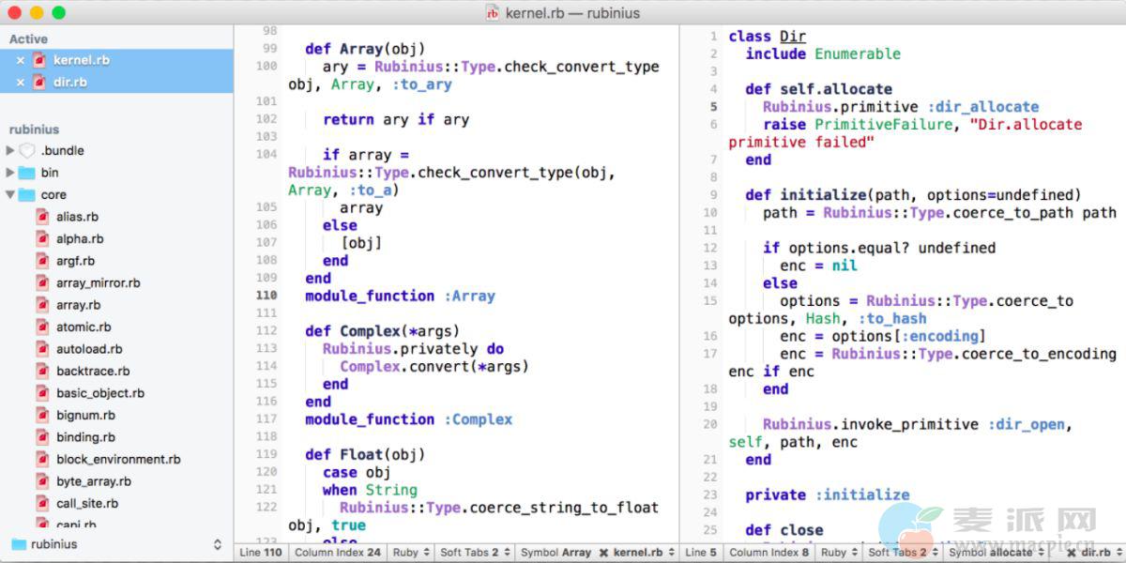Click the Ruby file icon beside bignum.rb

coord(42,415)
